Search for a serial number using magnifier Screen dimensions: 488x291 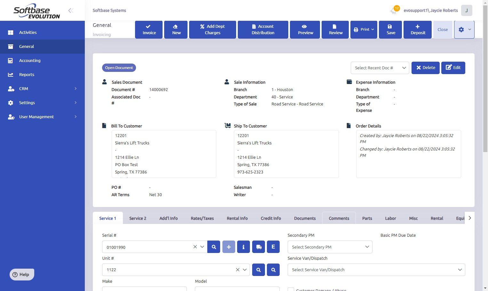214,247
